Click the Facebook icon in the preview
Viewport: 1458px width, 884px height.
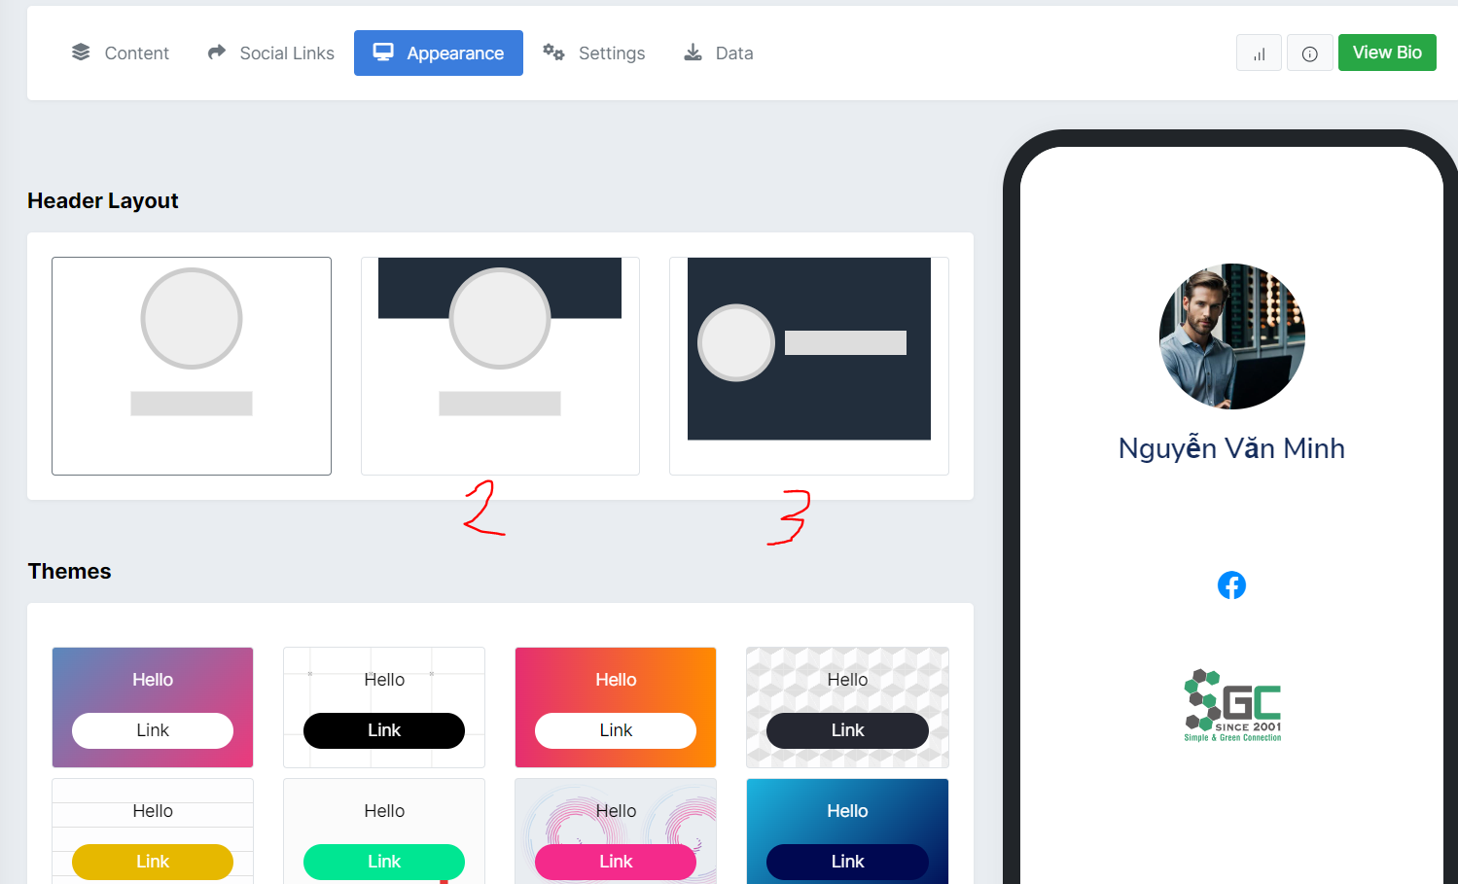[1231, 585]
